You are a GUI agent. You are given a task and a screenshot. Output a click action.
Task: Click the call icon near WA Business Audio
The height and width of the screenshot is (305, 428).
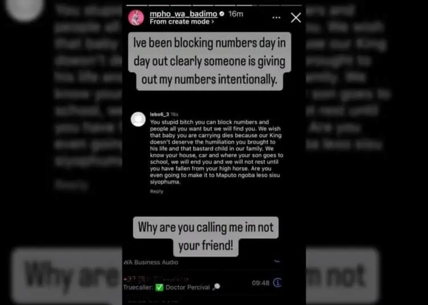[x=277, y=261]
